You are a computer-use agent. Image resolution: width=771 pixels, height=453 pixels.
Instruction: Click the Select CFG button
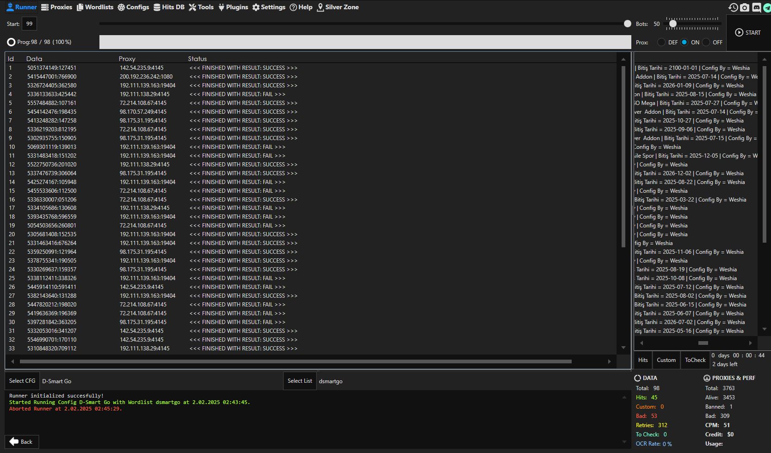click(22, 381)
